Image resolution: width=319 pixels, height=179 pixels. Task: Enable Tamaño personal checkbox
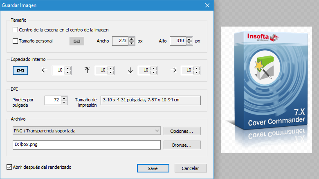15,41
